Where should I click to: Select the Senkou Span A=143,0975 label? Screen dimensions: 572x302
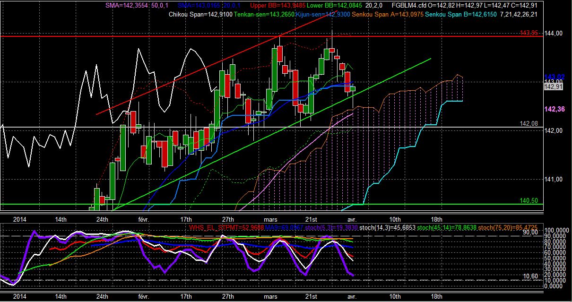click(x=388, y=15)
